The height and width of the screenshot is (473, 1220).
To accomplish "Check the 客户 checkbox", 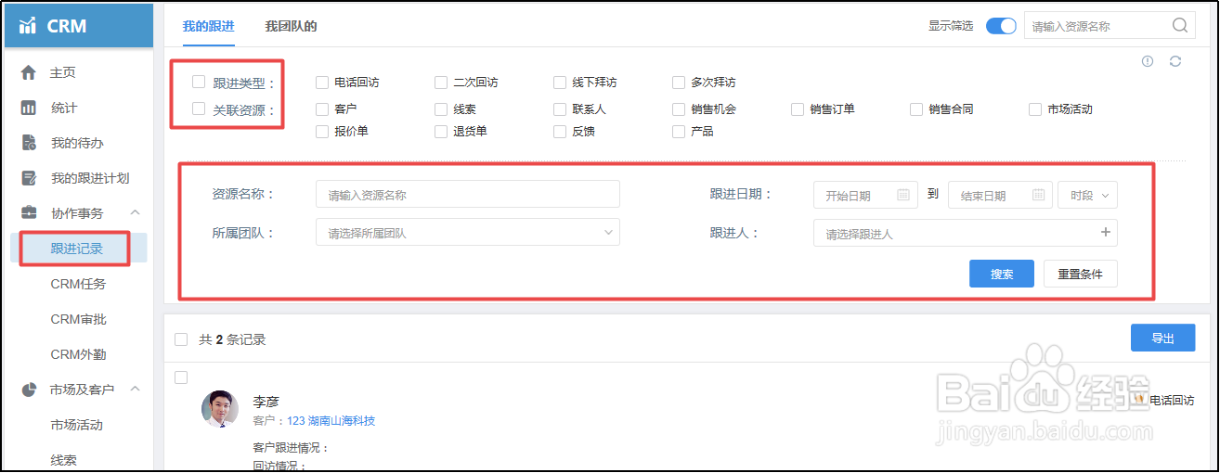I will (322, 109).
